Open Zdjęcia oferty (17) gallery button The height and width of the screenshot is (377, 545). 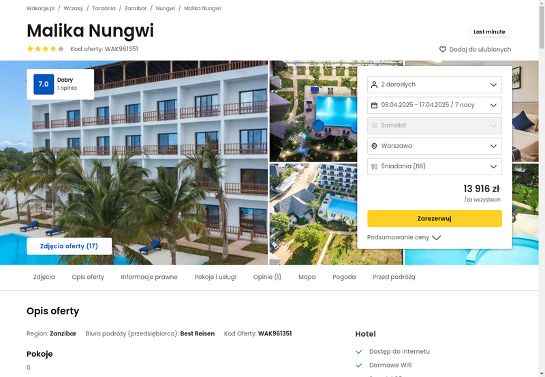69,246
